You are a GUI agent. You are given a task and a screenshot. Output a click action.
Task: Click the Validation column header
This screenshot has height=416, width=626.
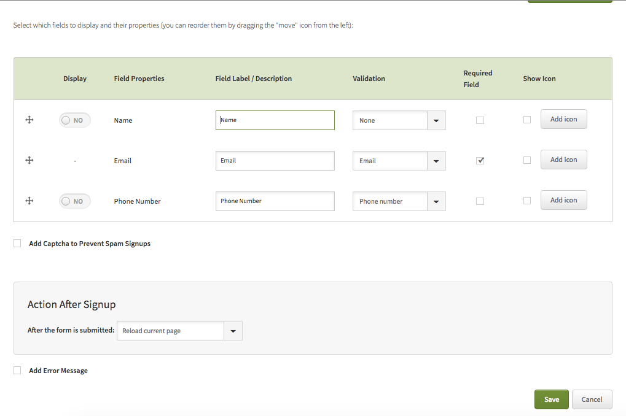pyautogui.click(x=369, y=79)
